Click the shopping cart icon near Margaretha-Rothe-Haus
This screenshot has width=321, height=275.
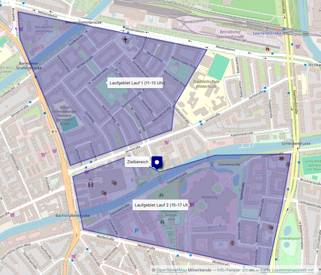(21, 29)
